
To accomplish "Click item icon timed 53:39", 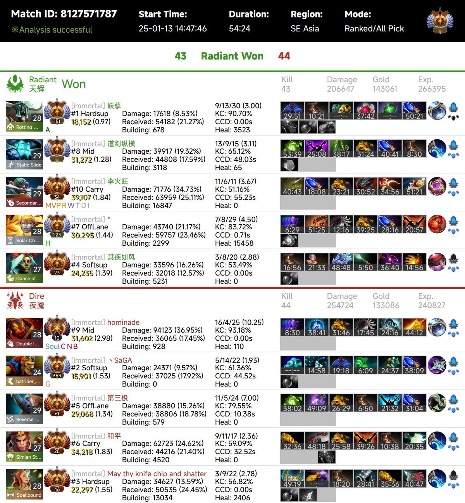I will coord(292,149).
